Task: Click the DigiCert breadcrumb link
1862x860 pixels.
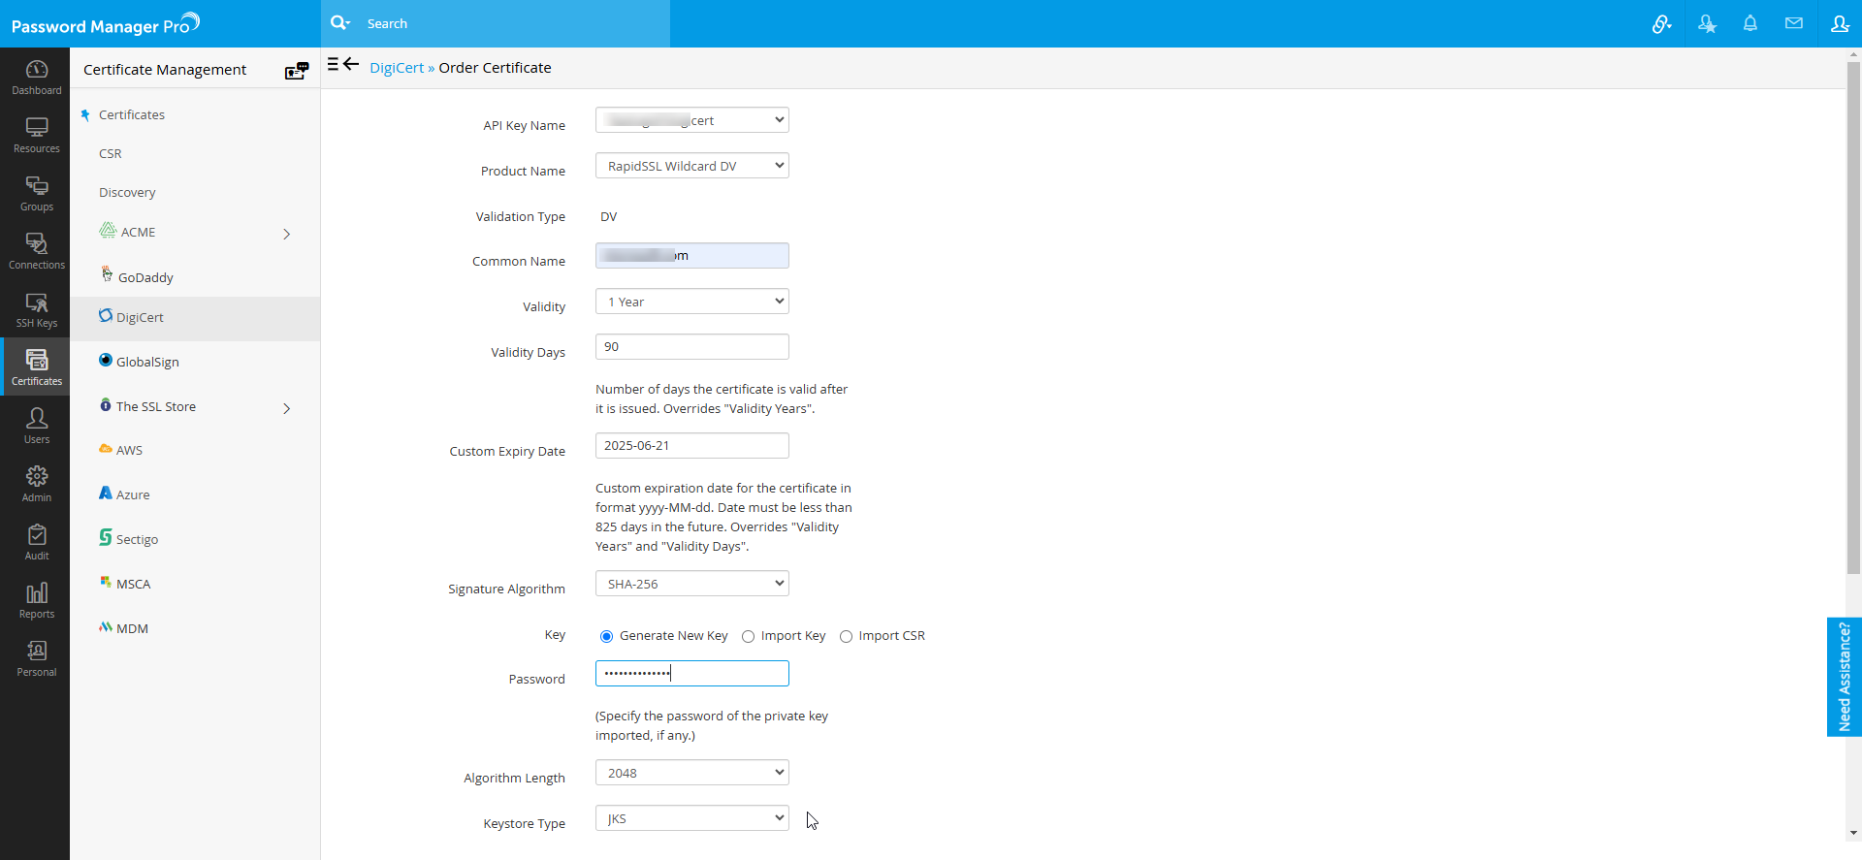Action: (x=397, y=68)
